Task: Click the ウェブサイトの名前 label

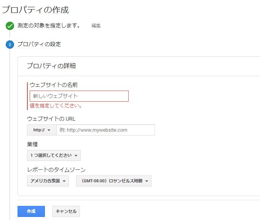Action: [54, 85]
